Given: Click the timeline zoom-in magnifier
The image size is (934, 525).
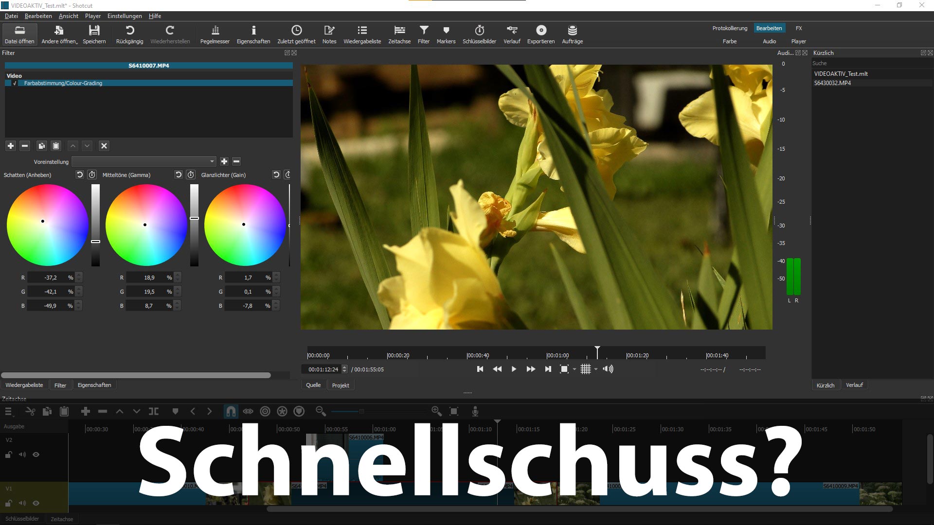Looking at the screenshot, I should pos(436,412).
